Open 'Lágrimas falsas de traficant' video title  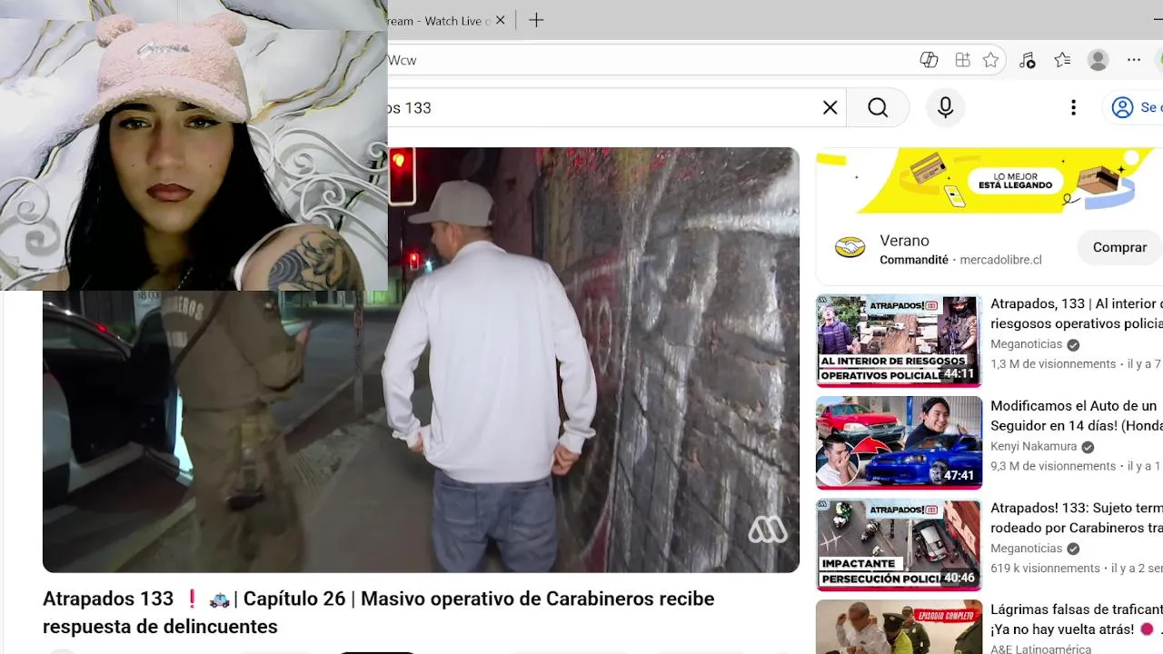pyautogui.click(x=1077, y=619)
